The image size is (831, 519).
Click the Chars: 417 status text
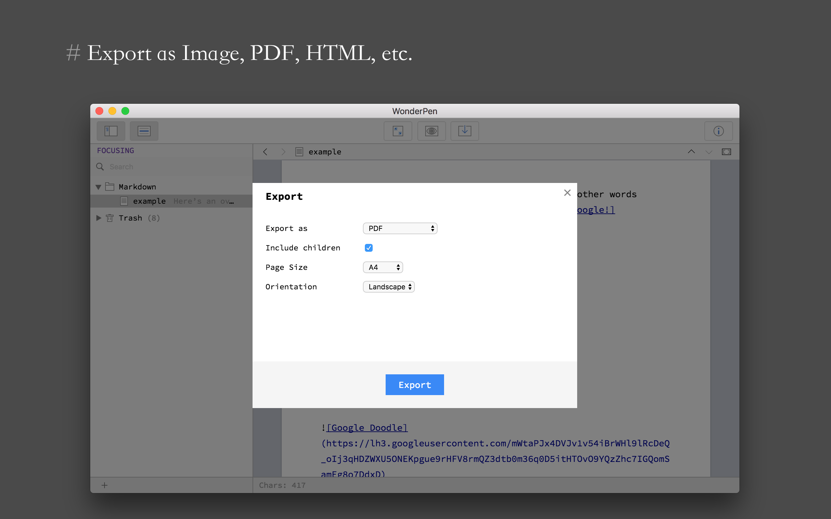pos(282,485)
